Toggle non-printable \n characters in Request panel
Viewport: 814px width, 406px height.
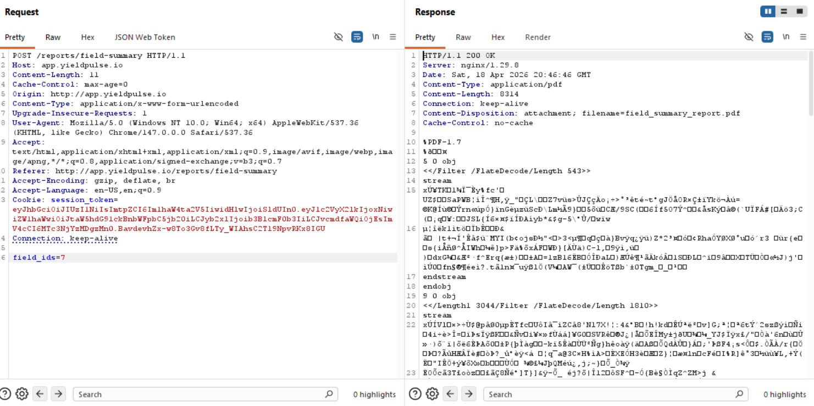click(x=376, y=37)
